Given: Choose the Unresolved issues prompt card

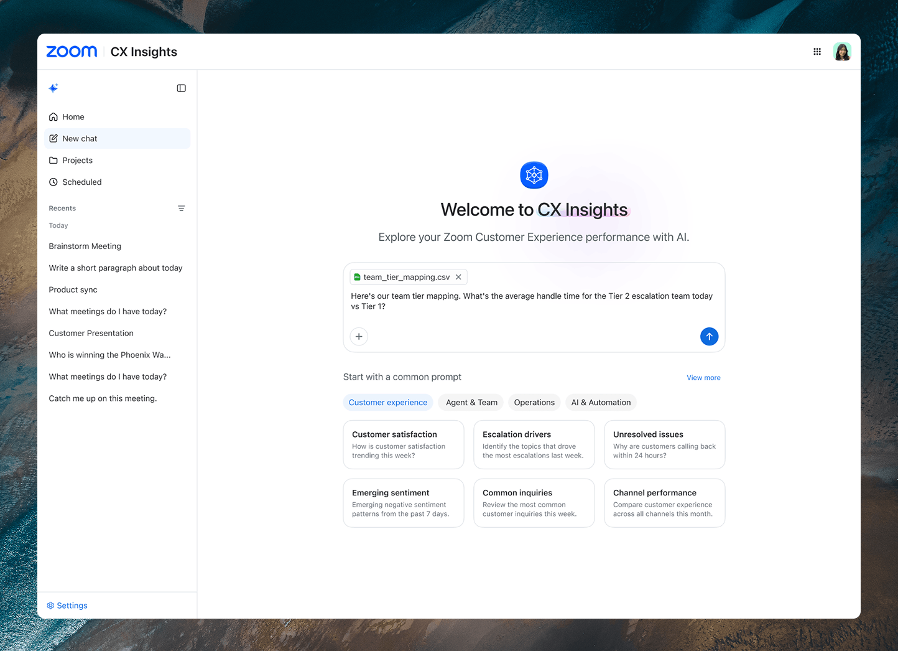Looking at the screenshot, I should (665, 444).
